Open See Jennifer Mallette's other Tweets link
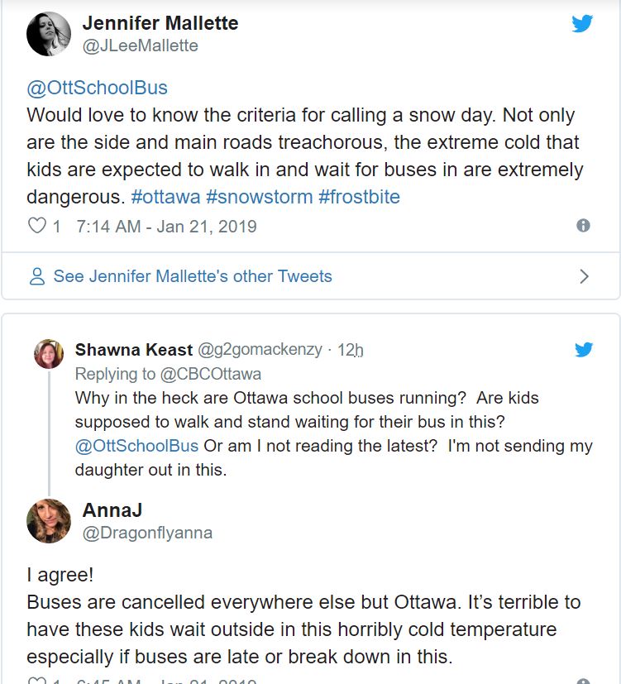Viewport: 621px width, 684px height. [x=193, y=276]
